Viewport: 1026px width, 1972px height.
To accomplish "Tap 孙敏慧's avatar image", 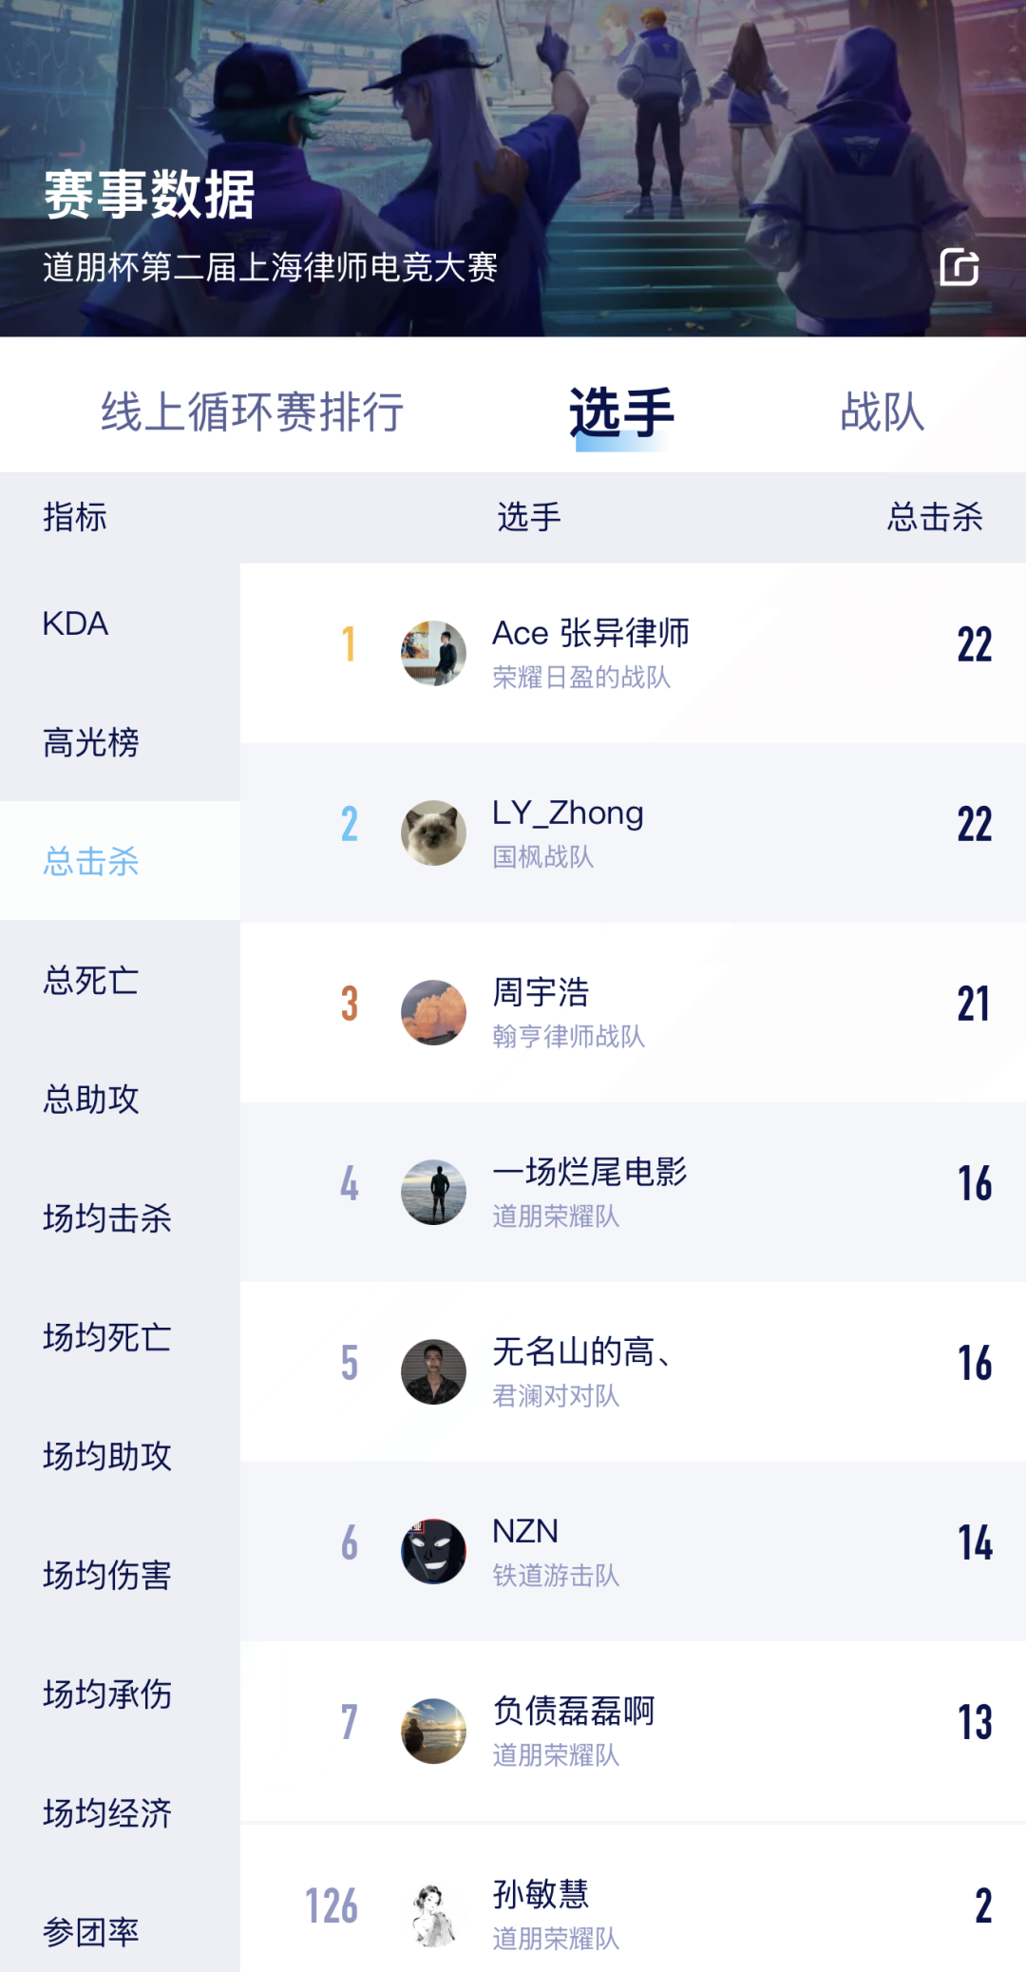I will click(x=433, y=1914).
